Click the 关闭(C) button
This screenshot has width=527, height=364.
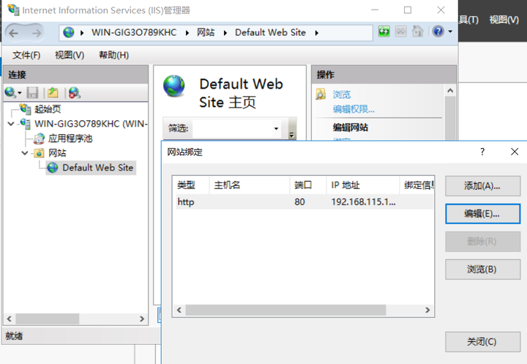click(x=482, y=342)
